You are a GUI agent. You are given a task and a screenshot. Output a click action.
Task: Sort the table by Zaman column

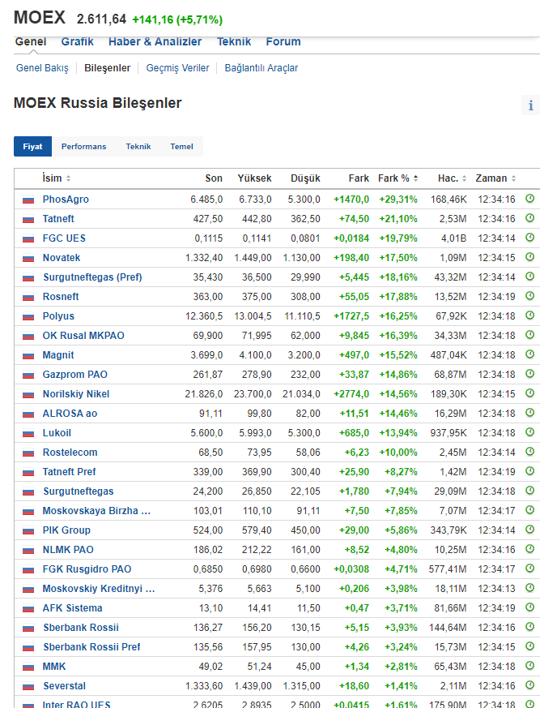[x=495, y=178]
